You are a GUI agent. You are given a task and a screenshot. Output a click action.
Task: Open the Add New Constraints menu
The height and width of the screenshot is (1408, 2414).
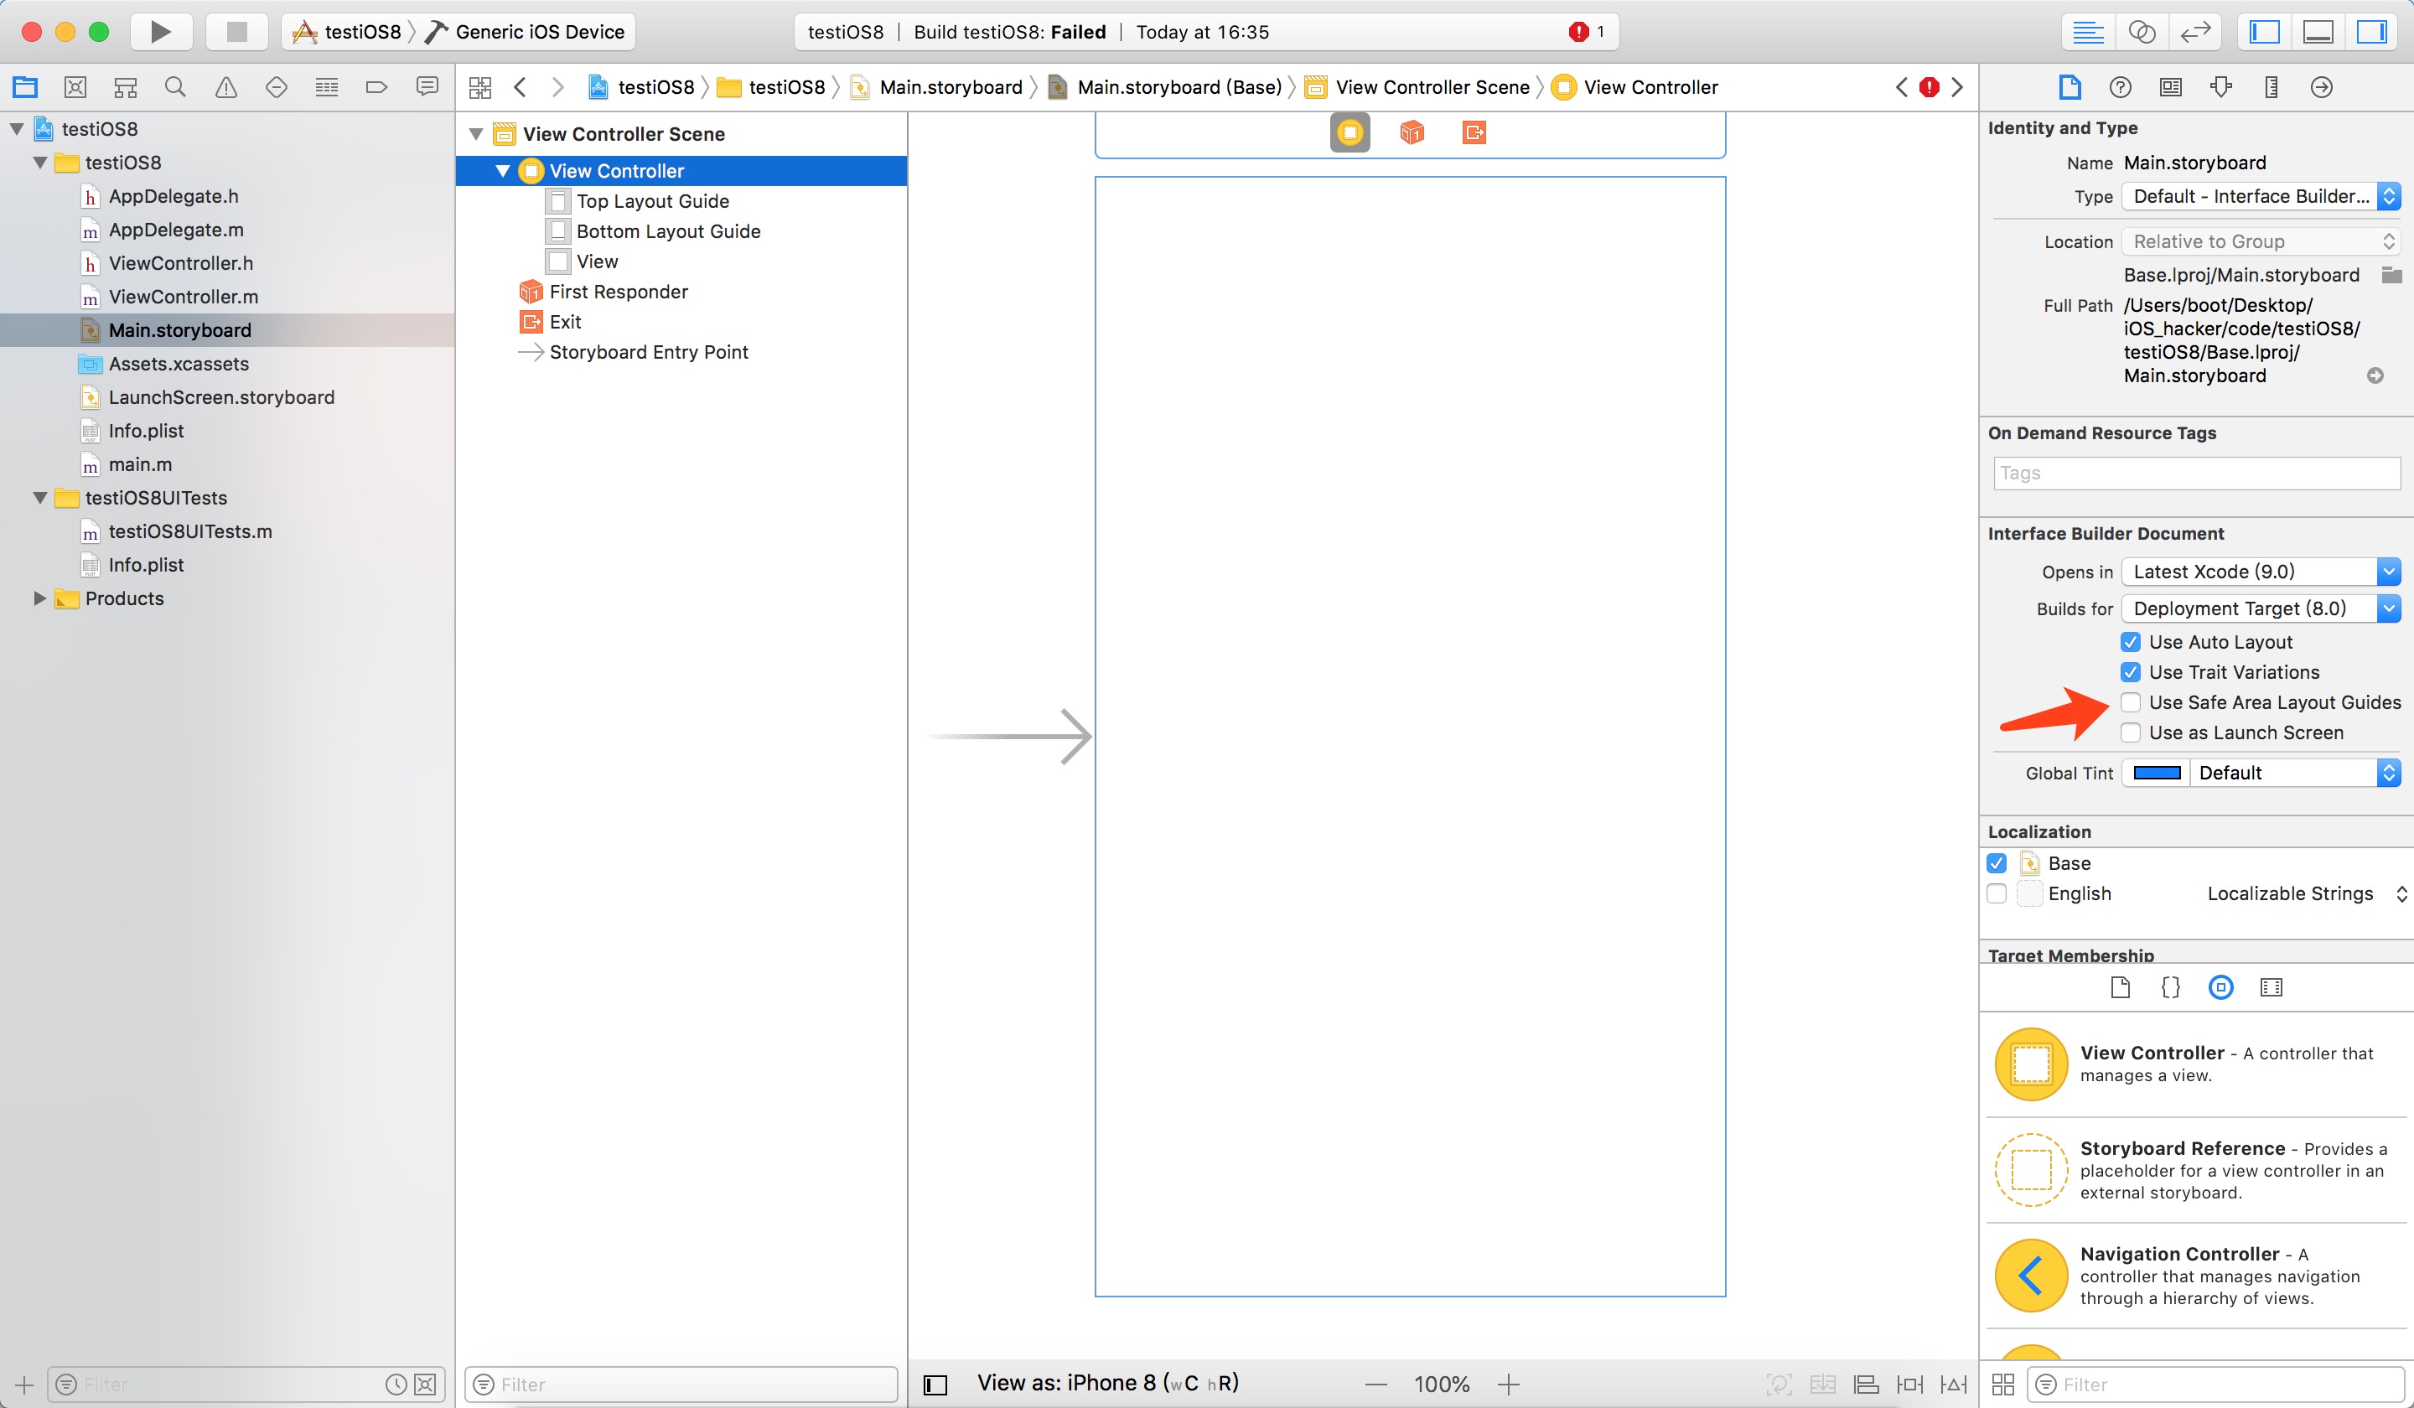tap(1910, 1384)
